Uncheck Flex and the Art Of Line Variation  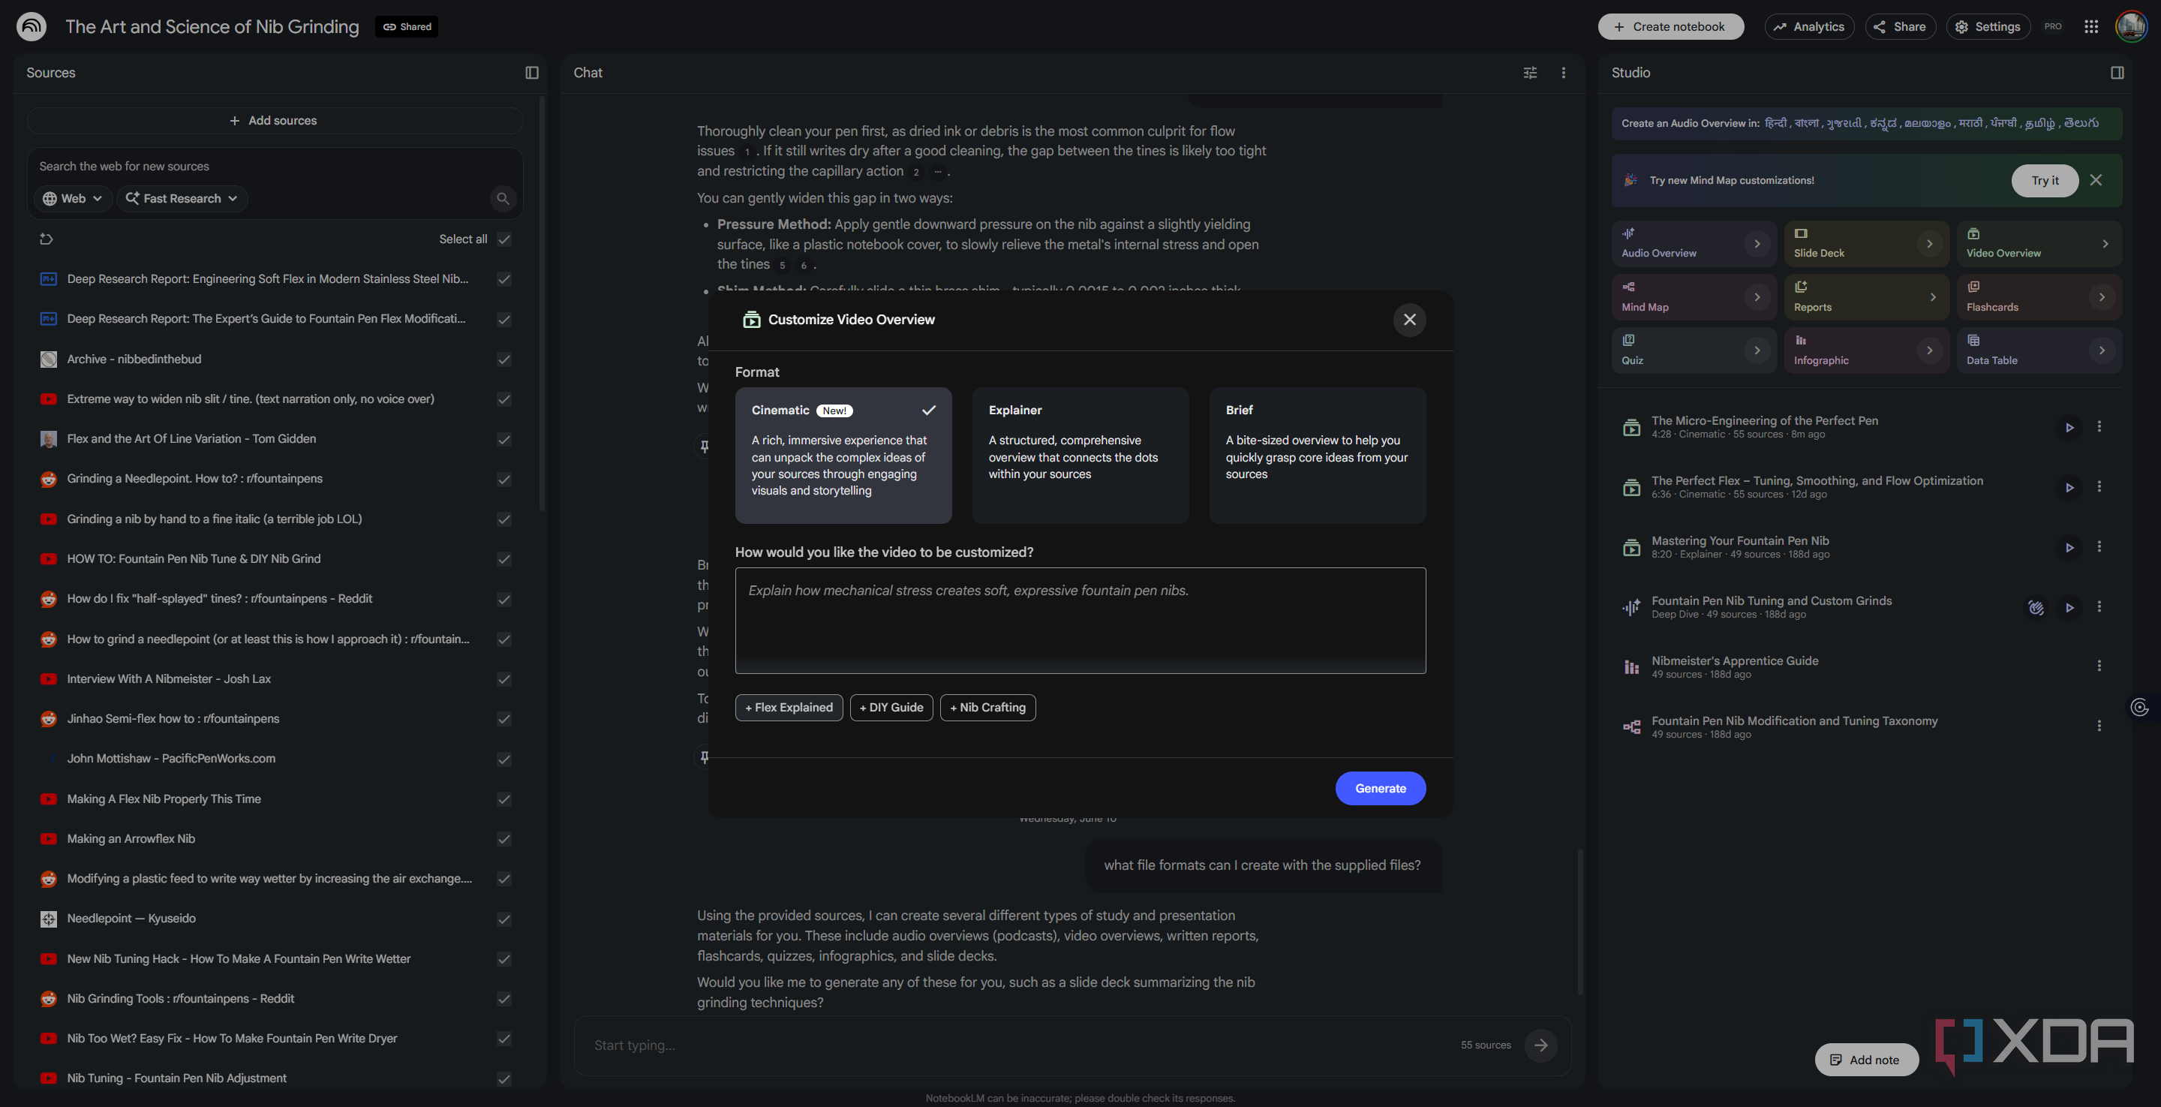click(x=504, y=440)
